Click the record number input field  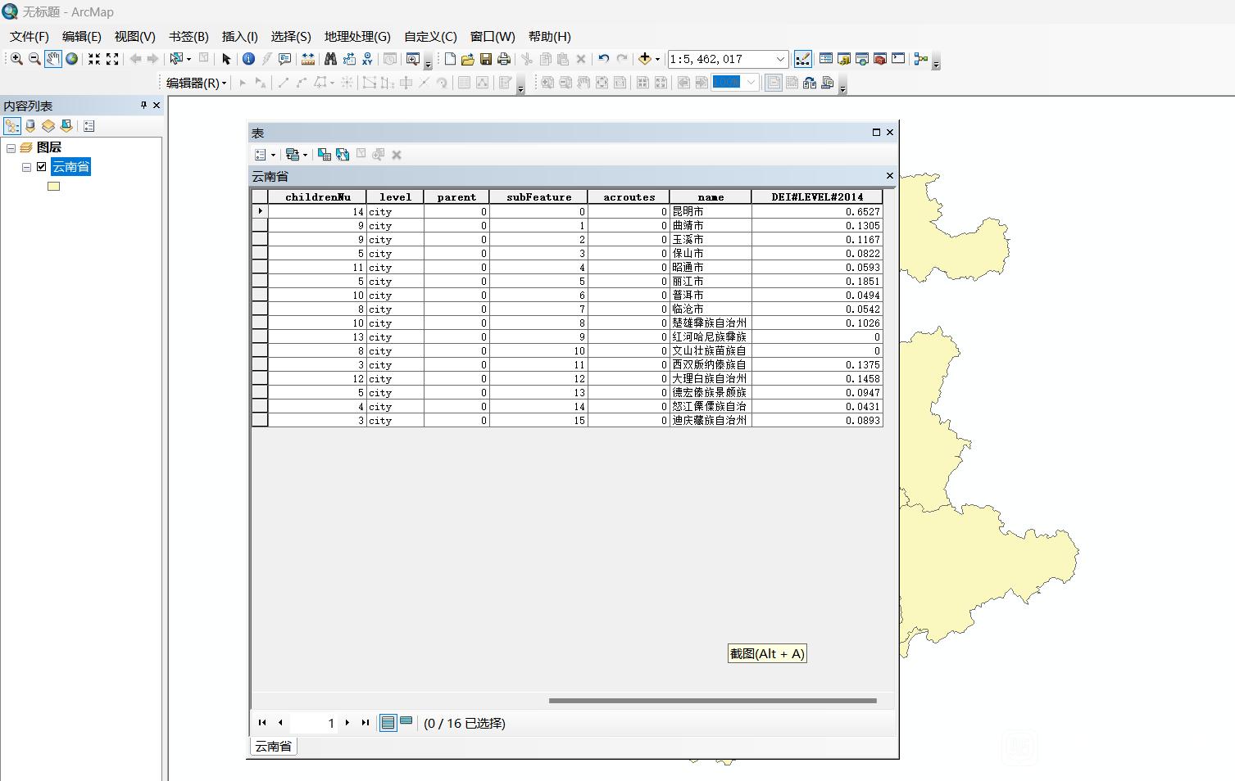(314, 723)
